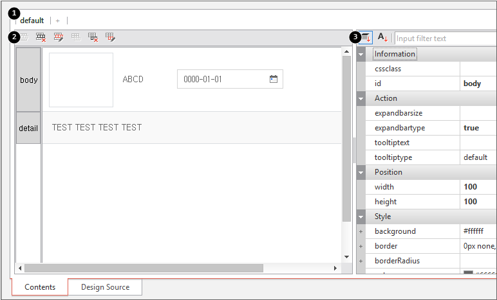Expand the border property sub-items
Screen dimensions: 497x300
pyautogui.click(x=361, y=246)
